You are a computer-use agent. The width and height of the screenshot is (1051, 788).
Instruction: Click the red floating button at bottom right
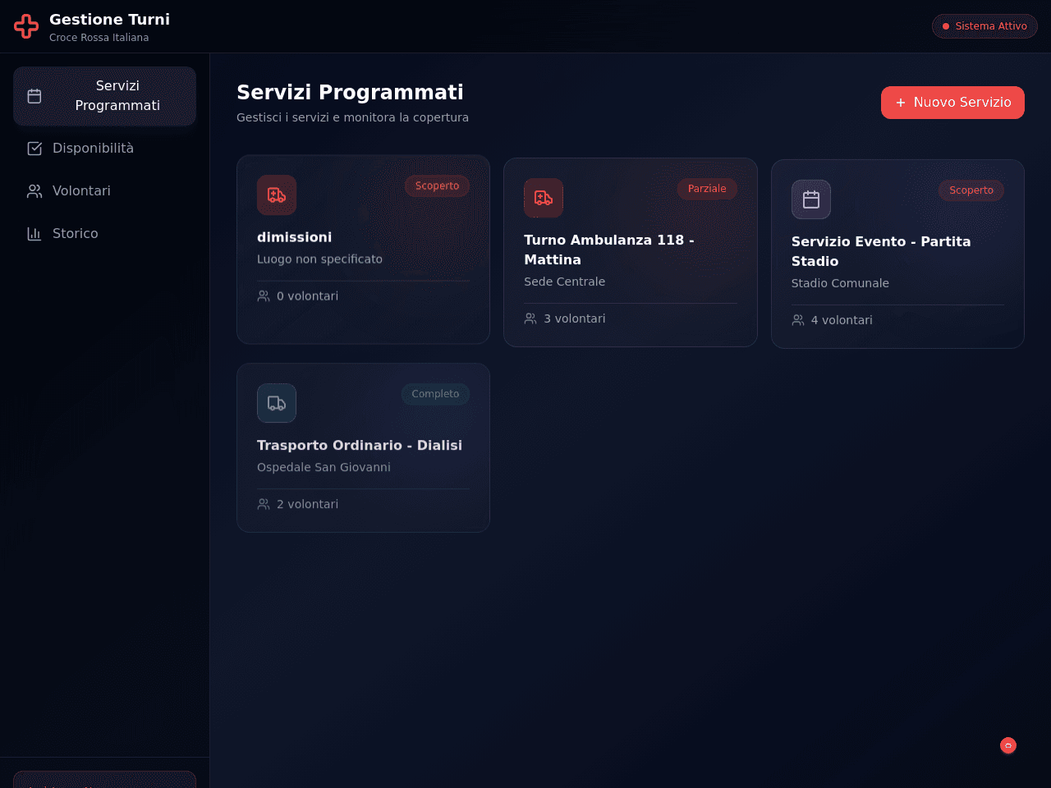(1008, 745)
